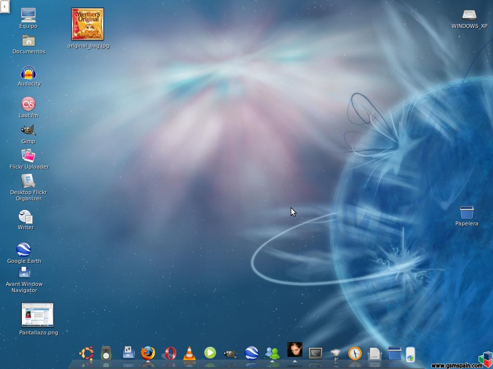Click the speaker icon in the dock
Image resolution: width=493 pixels, height=369 pixels.
pyautogui.click(x=106, y=353)
